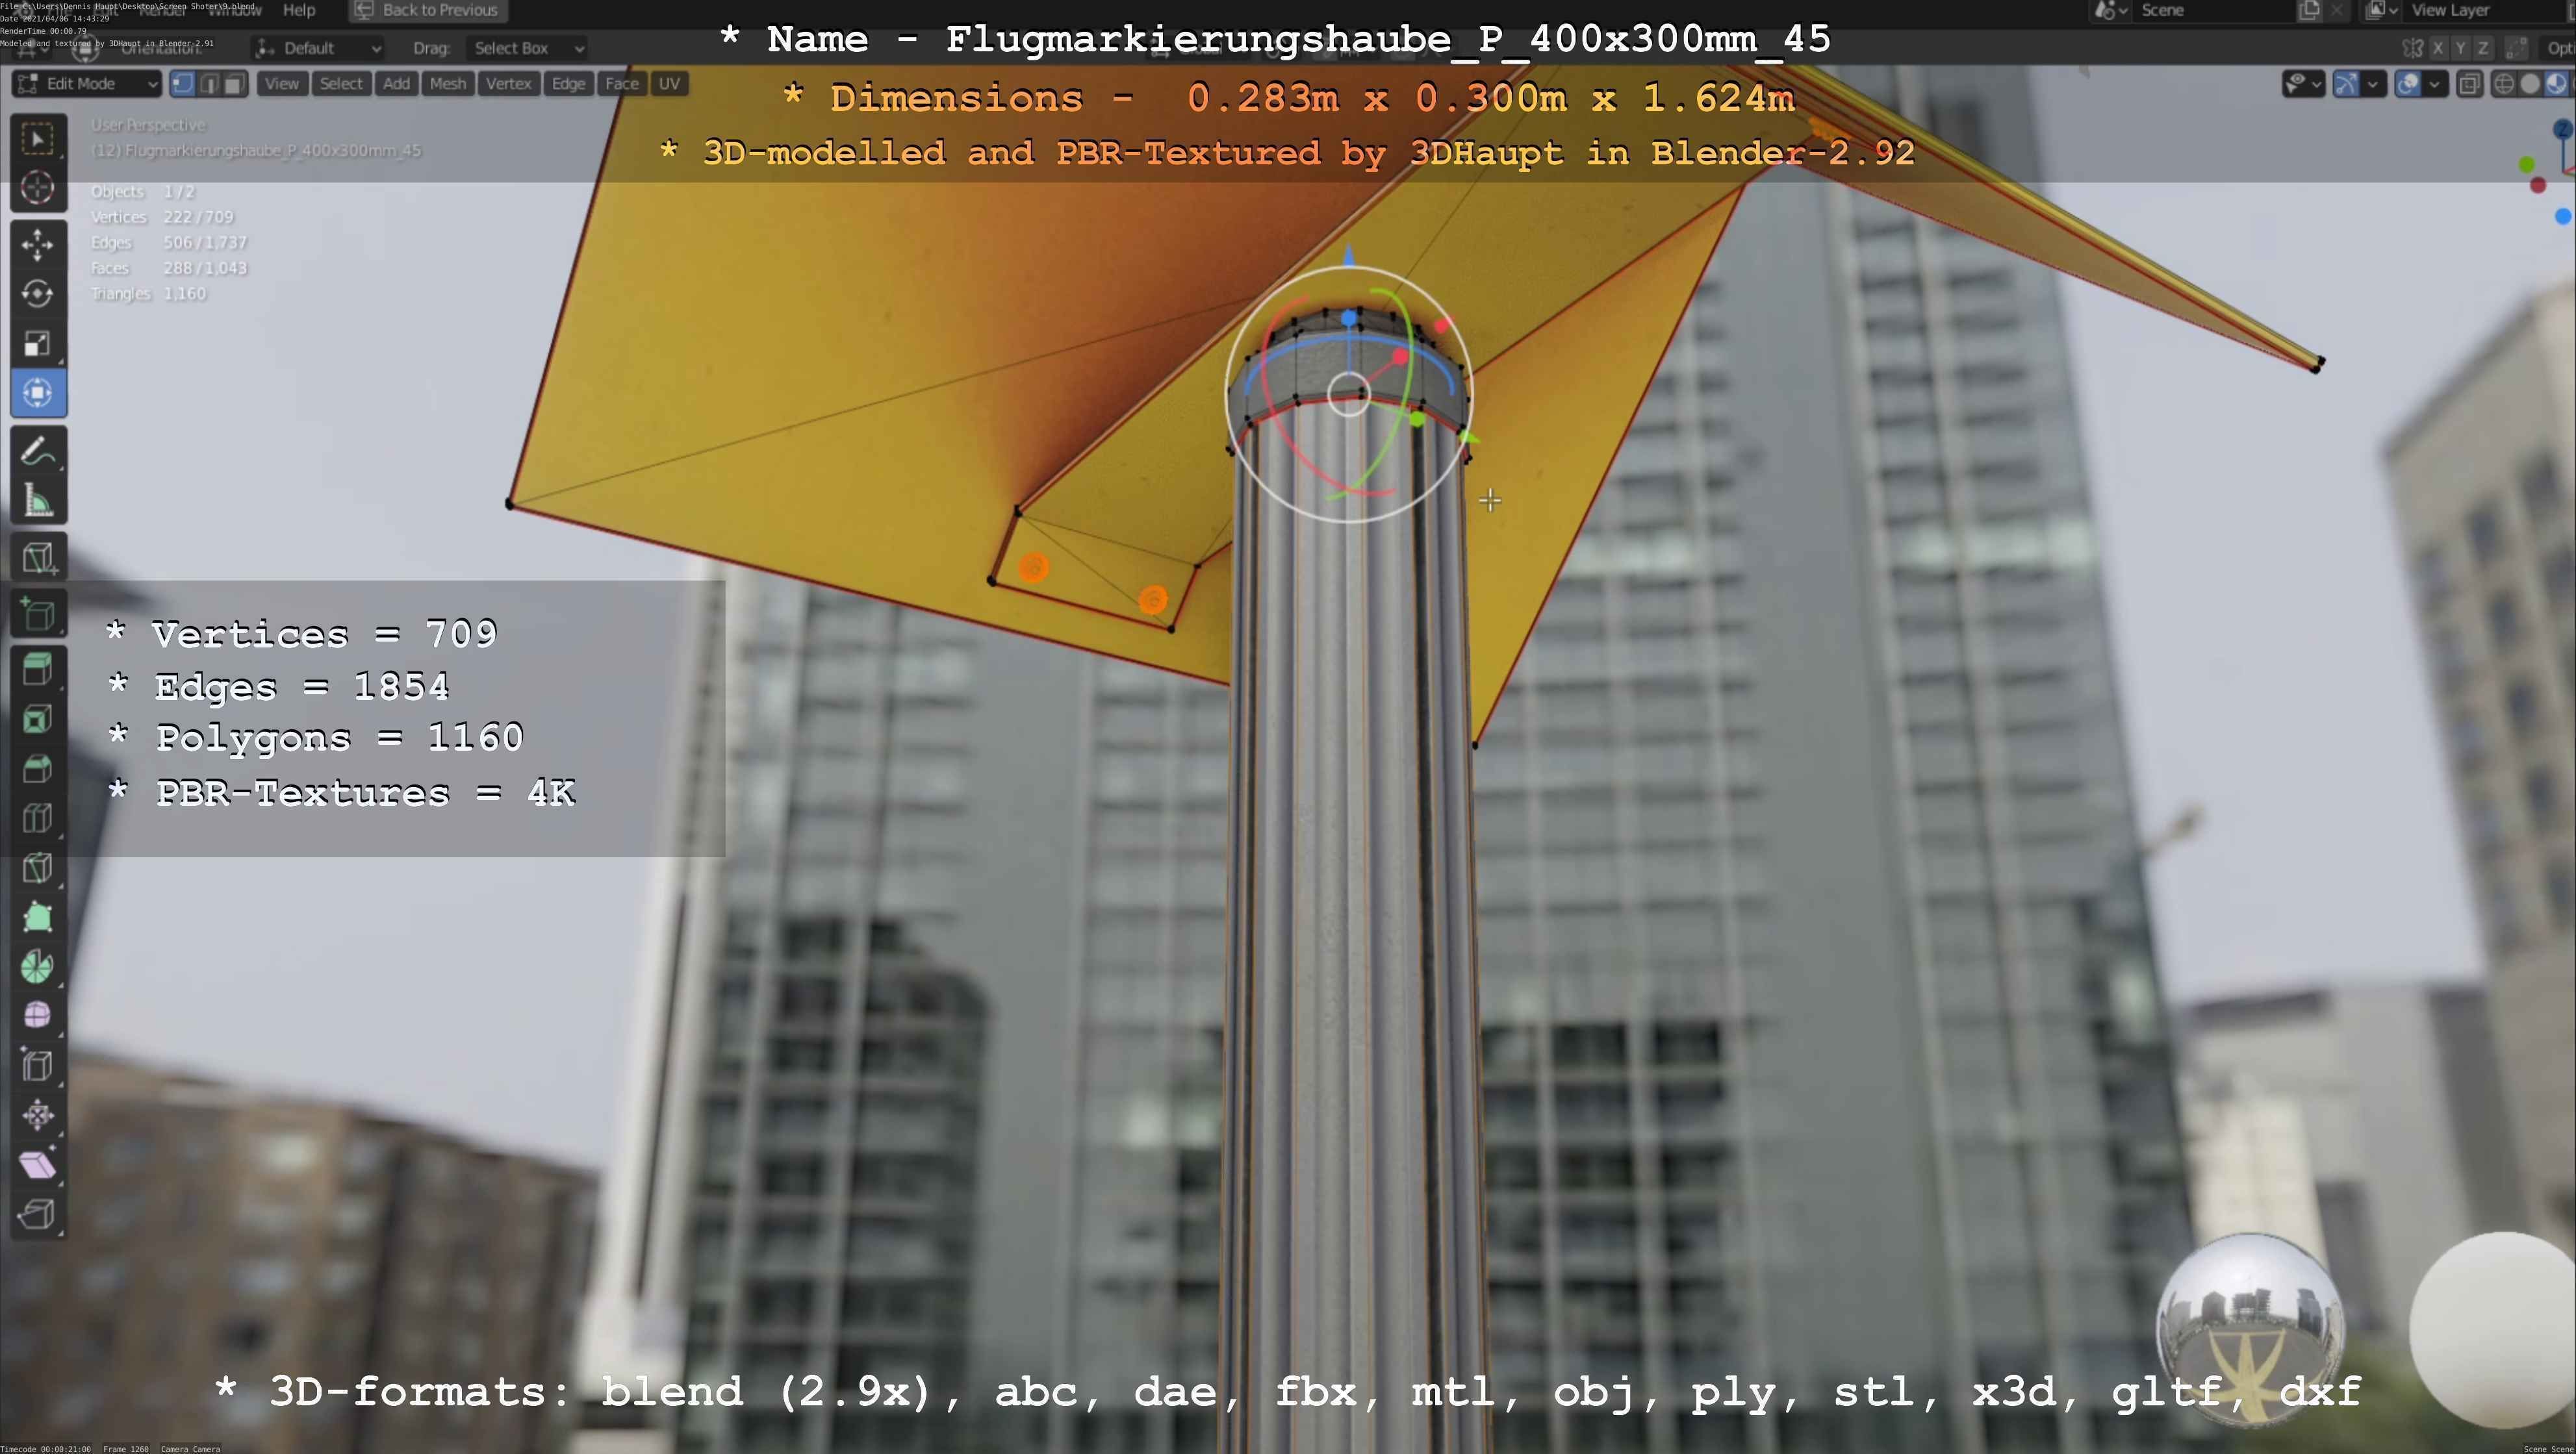
Task: Select the Cursor tool
Action: [38, 187]
